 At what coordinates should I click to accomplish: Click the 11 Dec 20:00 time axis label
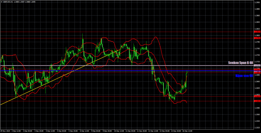142,131
